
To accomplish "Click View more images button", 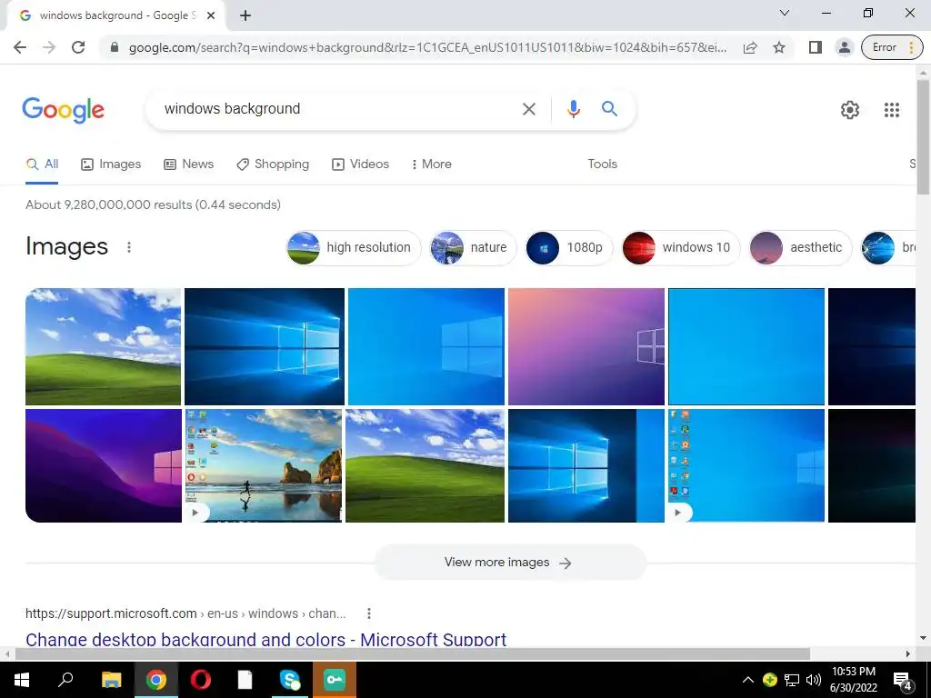I will 509,563.
